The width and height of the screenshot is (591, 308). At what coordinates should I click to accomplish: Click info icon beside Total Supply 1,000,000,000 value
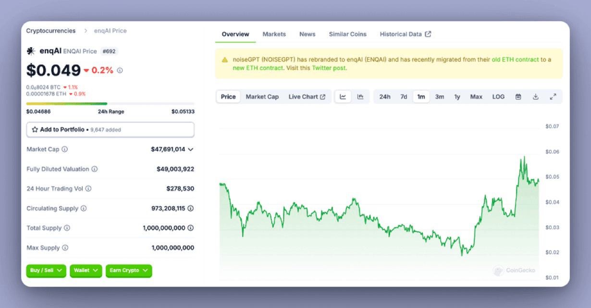coord(191,228)
